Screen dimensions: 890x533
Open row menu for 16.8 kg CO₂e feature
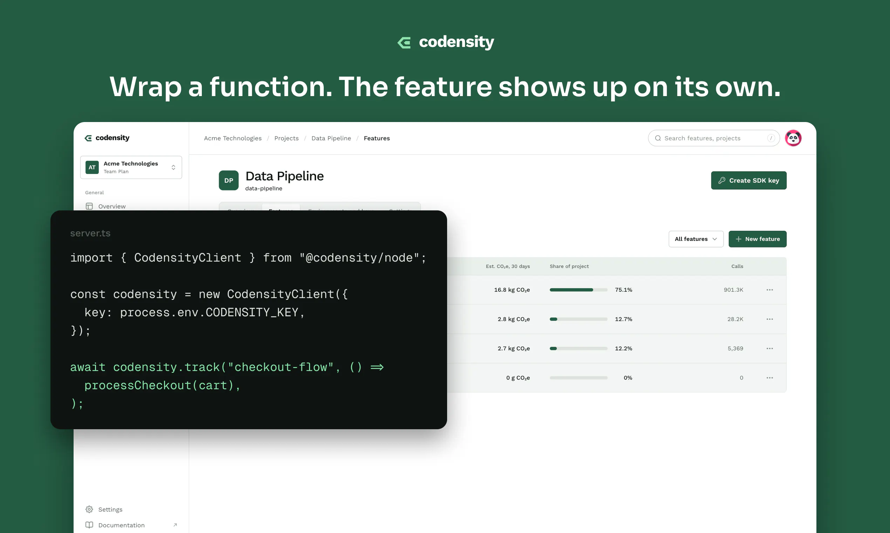(769, 290)
